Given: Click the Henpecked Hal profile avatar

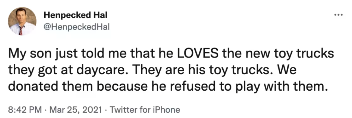Looking at the screenshot, I should [x=22, y=21].
